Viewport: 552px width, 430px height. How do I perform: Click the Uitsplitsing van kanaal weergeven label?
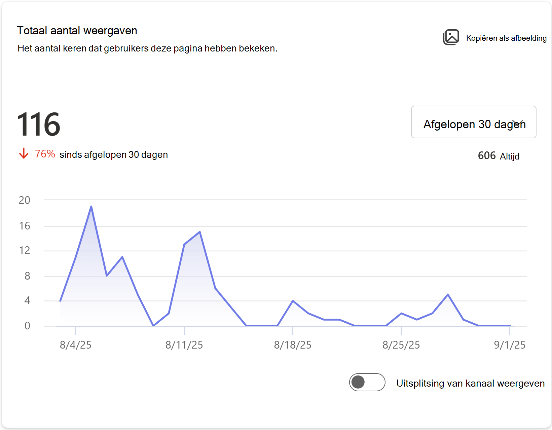pos(470,383)
